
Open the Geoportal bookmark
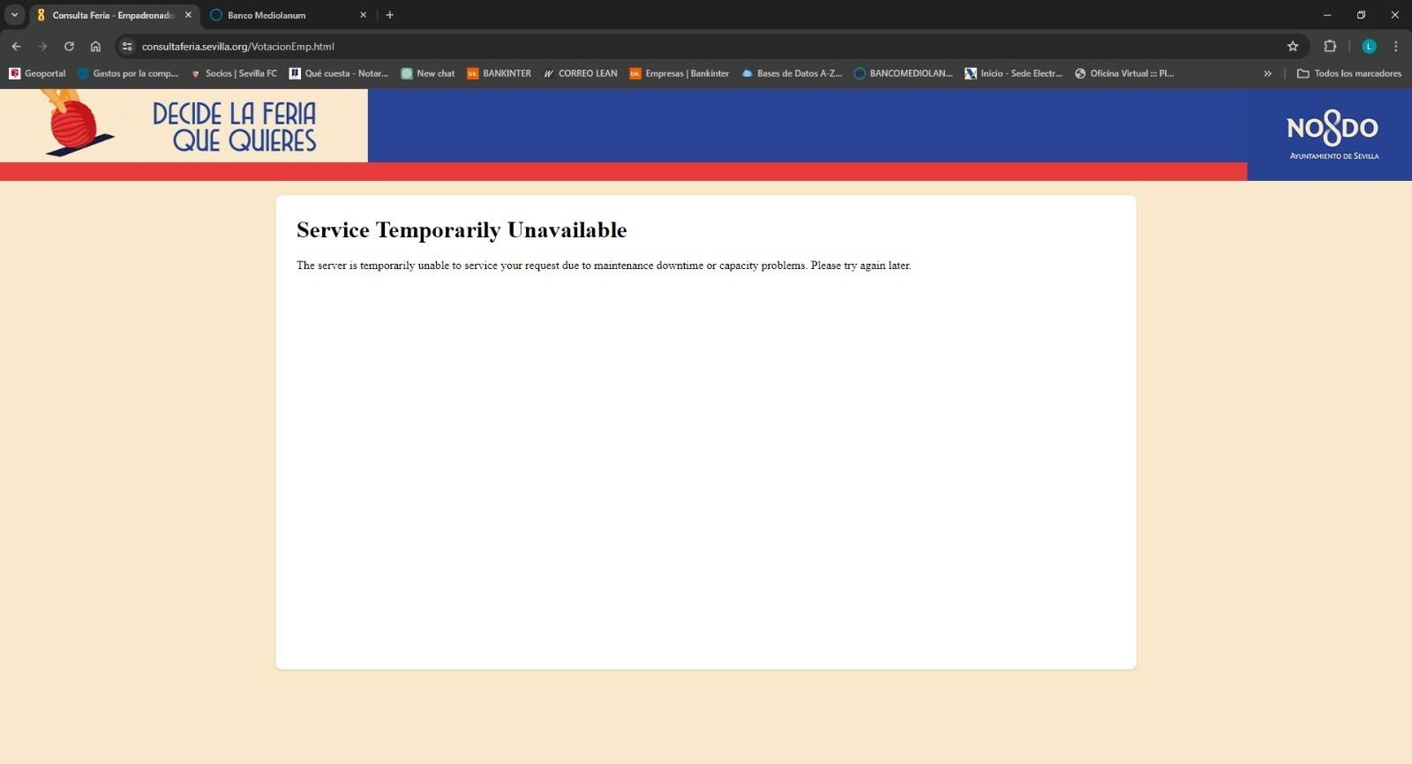(x=37, y=73)
